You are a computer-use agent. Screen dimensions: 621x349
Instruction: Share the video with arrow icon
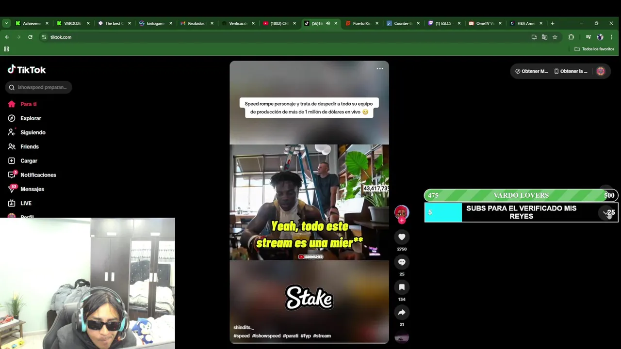click(x=402, y=312)
